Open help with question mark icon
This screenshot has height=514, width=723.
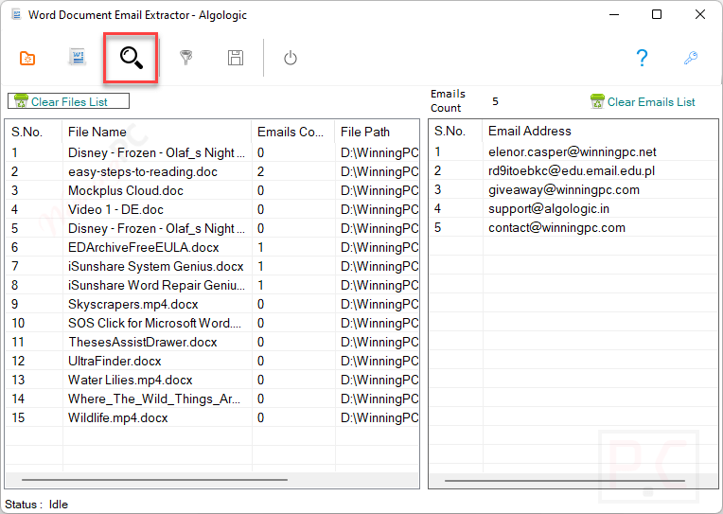coord(642,58)
